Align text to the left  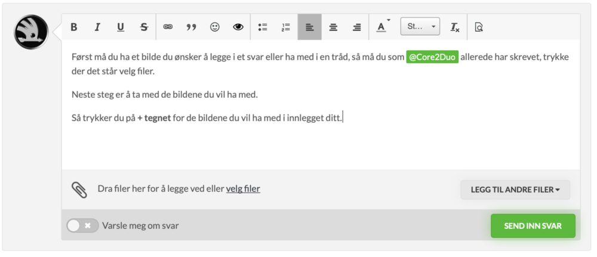(x=309, y=27)
